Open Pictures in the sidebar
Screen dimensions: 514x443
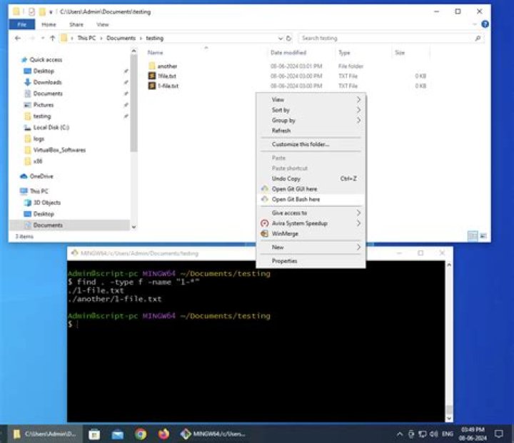44,105
